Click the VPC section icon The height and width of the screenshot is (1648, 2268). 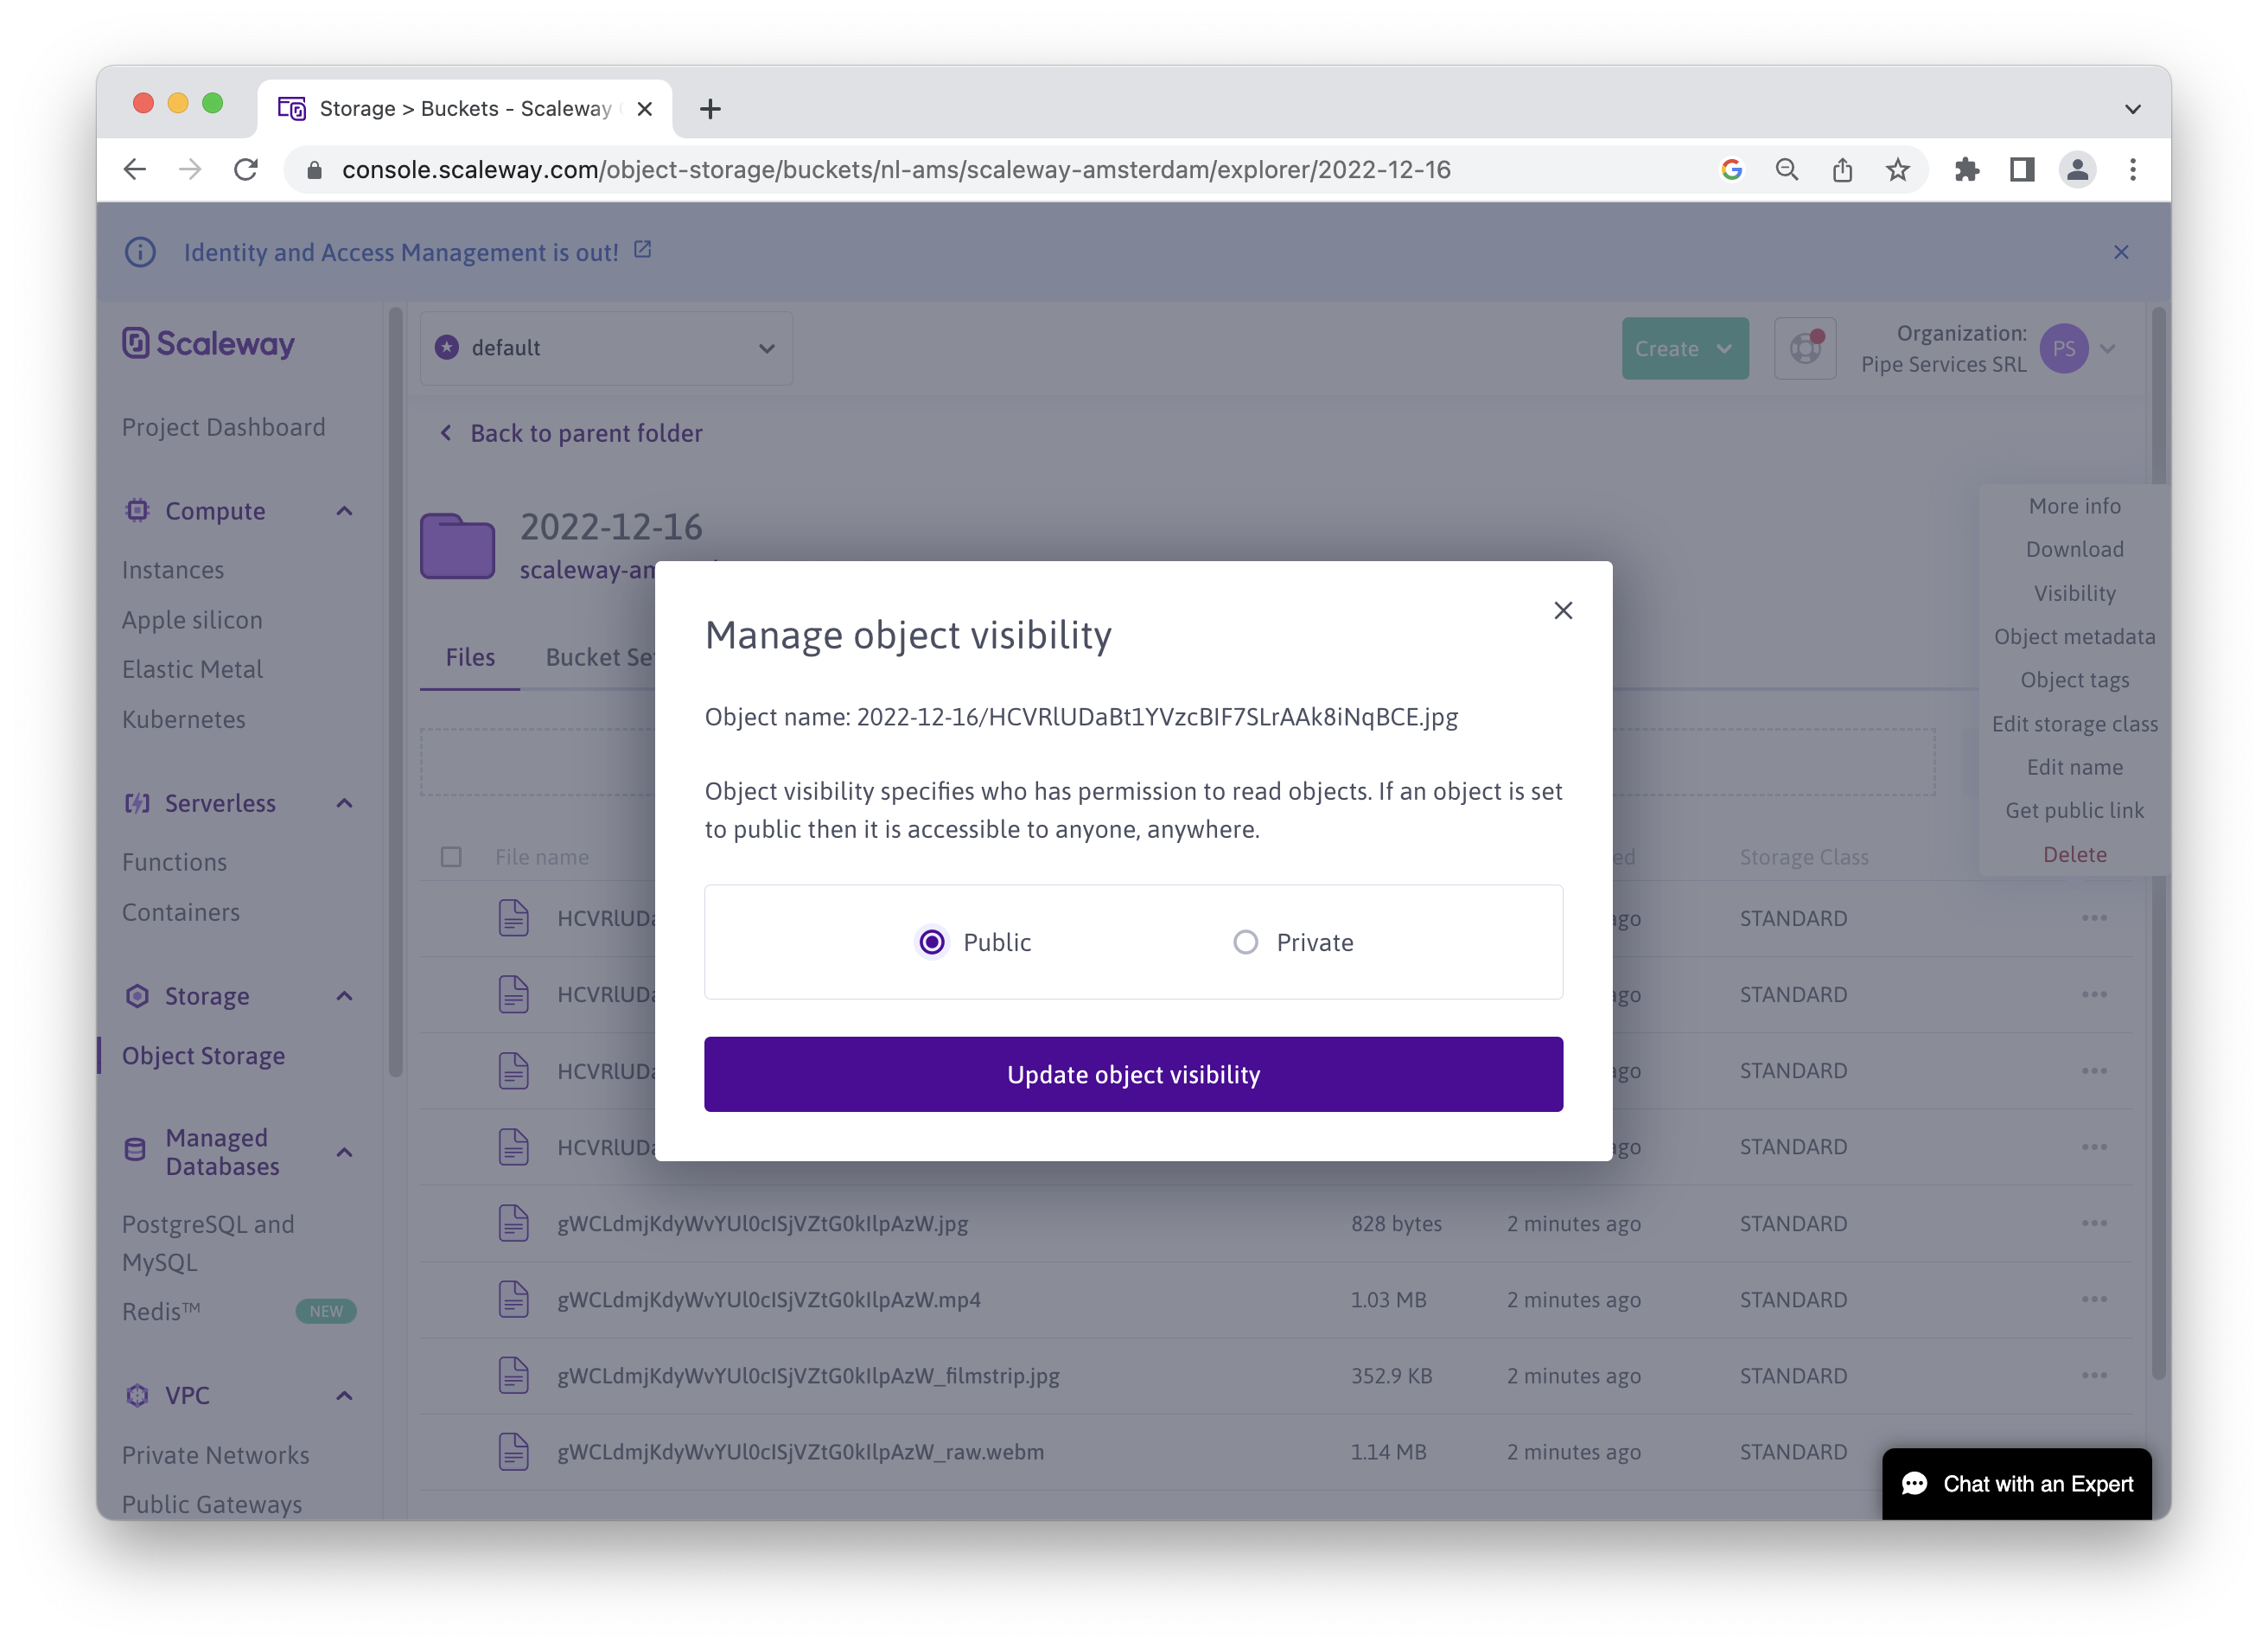(137, 1393)
